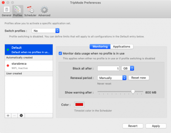Close the TripMode Preferences window
The image size is (171, 133).
point(3,2)
